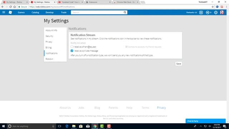
Task: Open the Robux balance icon
Action: [x=208, y=13]
